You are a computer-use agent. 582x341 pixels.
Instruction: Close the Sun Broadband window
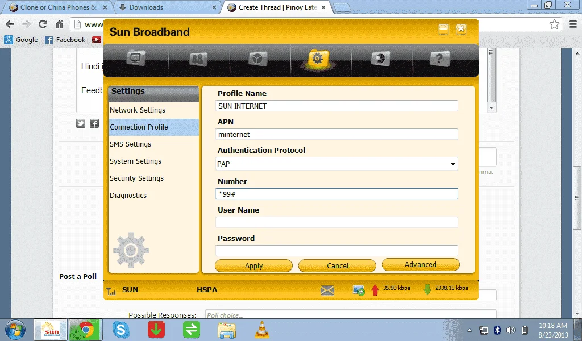click(461, 30)
